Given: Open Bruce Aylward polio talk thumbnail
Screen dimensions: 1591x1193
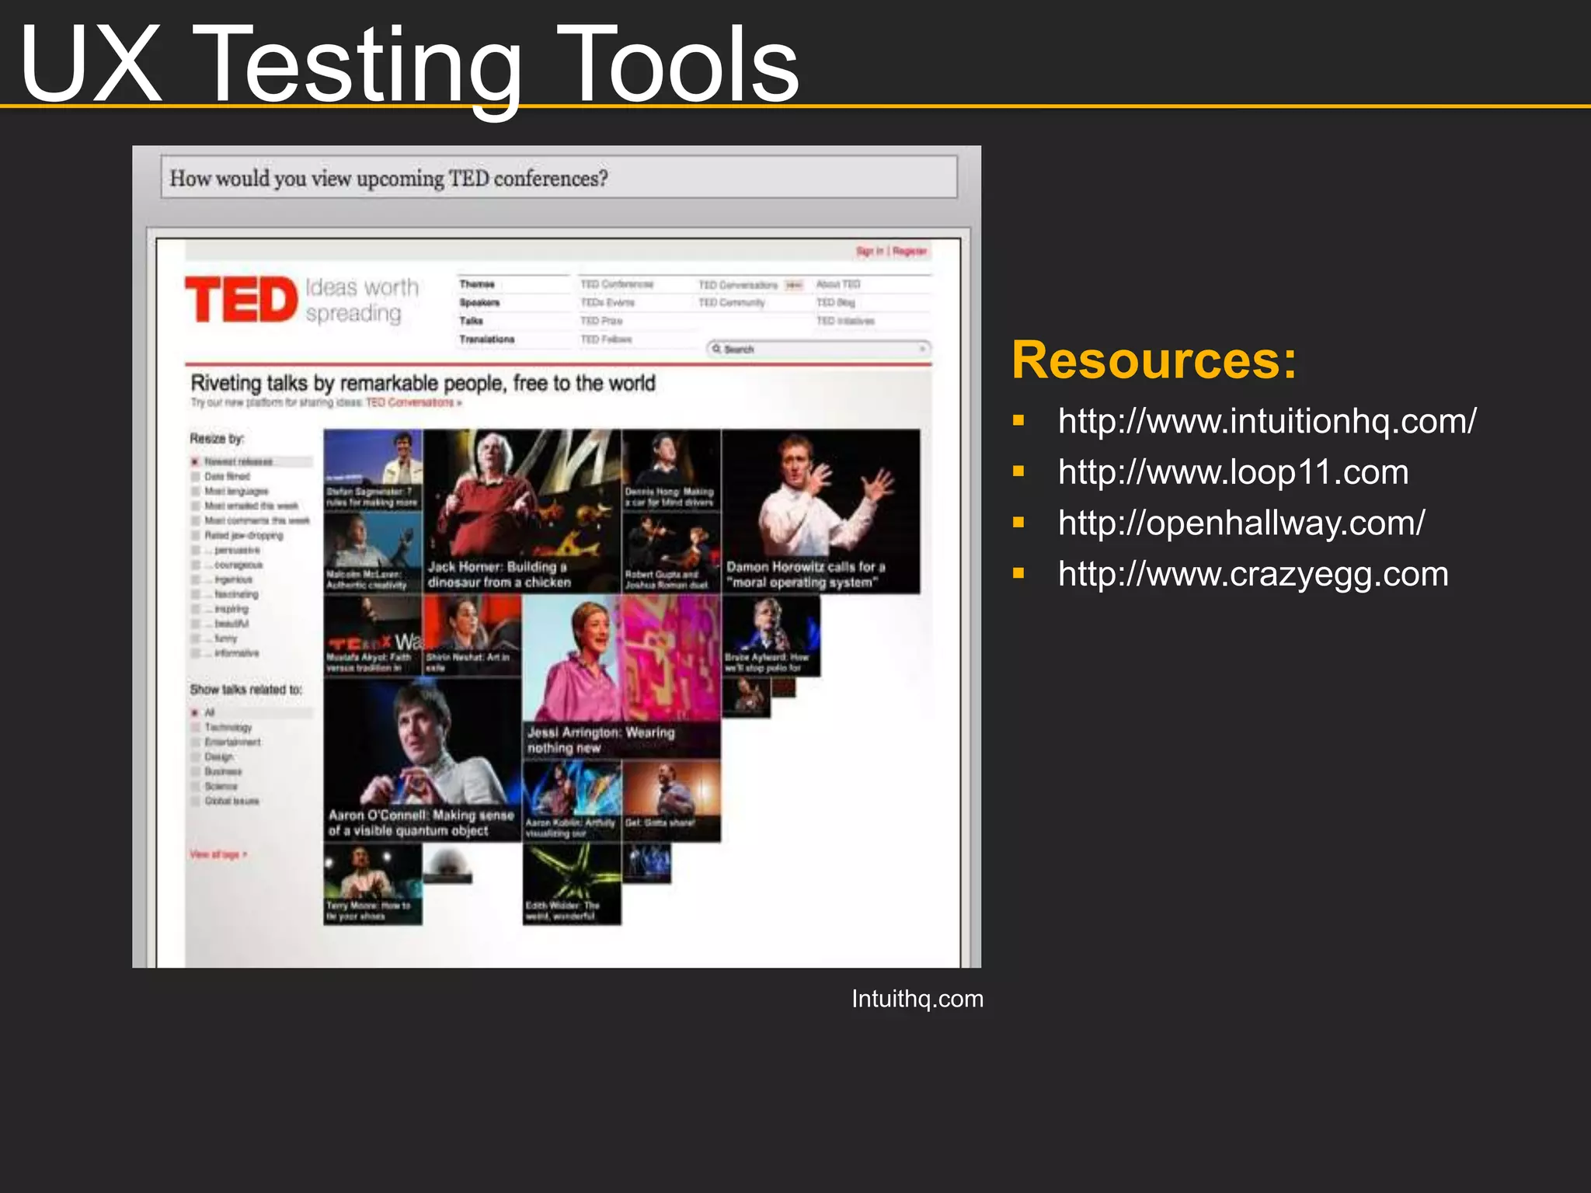Looking at the screenshot, I should [771, 636].
